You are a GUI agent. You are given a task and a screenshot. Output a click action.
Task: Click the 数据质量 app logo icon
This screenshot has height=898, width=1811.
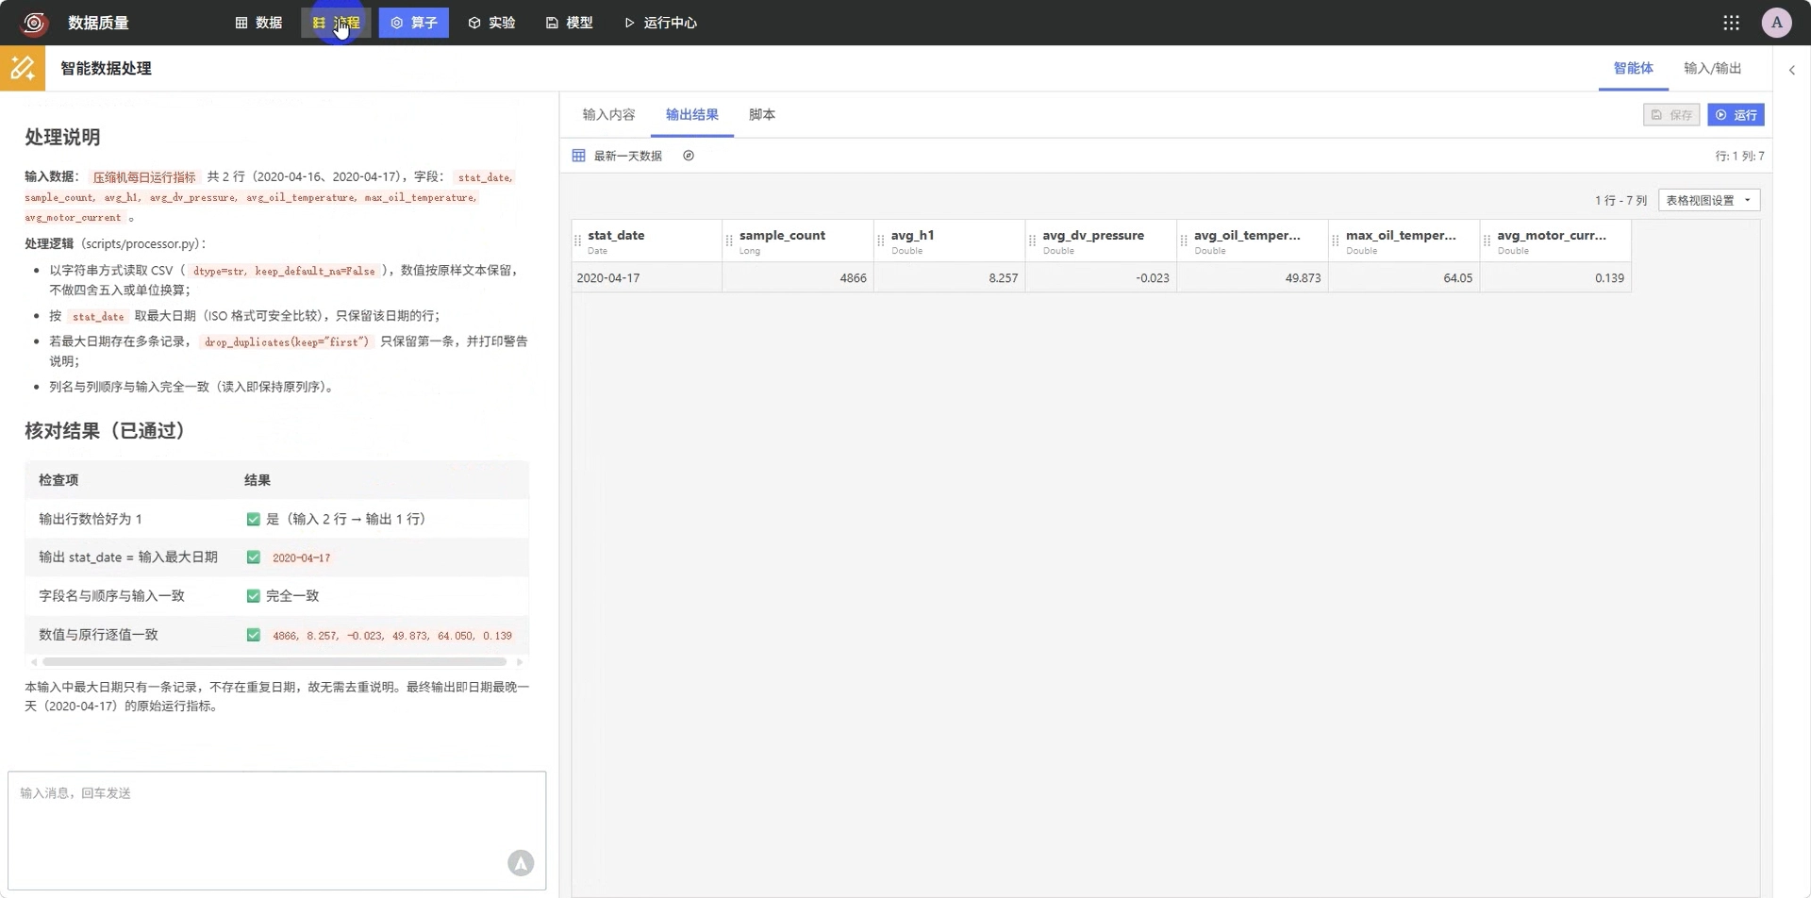(35, 23)
